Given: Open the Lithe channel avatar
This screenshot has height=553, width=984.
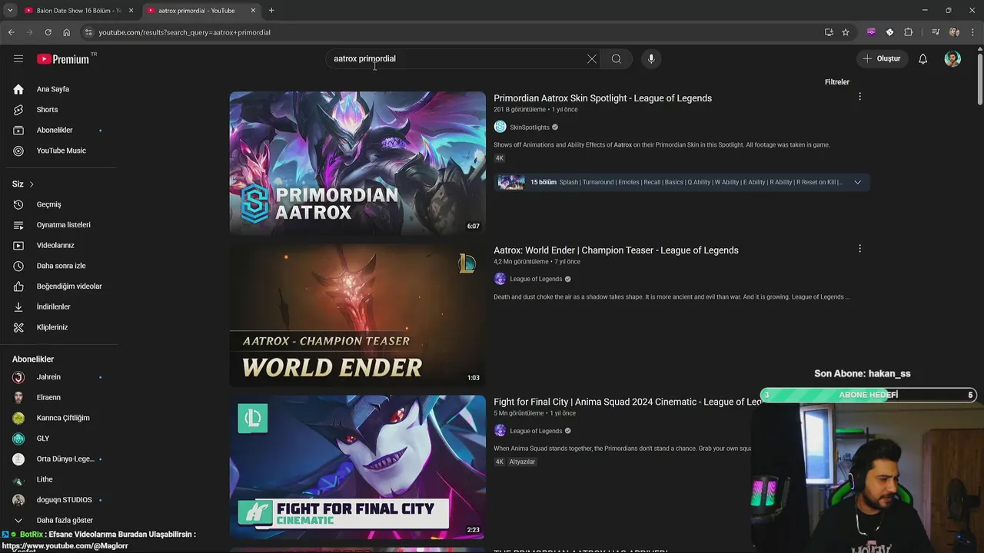Looking at the screenshot, I should pyautogui.click(x=18, y=479).
